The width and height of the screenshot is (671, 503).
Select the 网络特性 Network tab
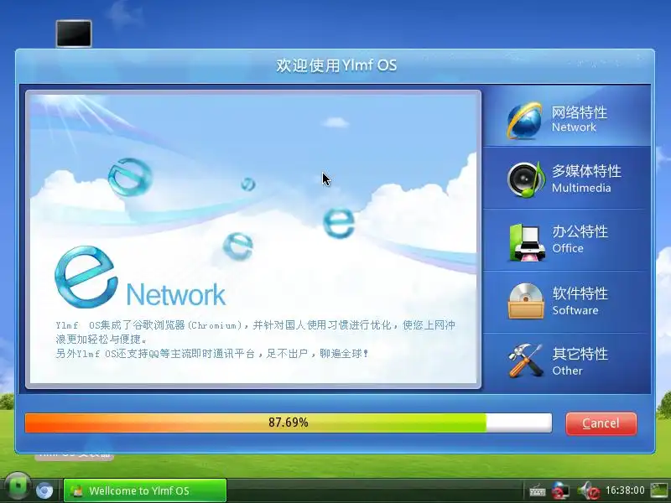(567, 117)
